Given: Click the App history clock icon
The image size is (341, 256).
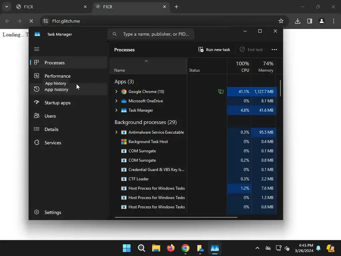Looking at the screenshot, I should tap(37, 89).
